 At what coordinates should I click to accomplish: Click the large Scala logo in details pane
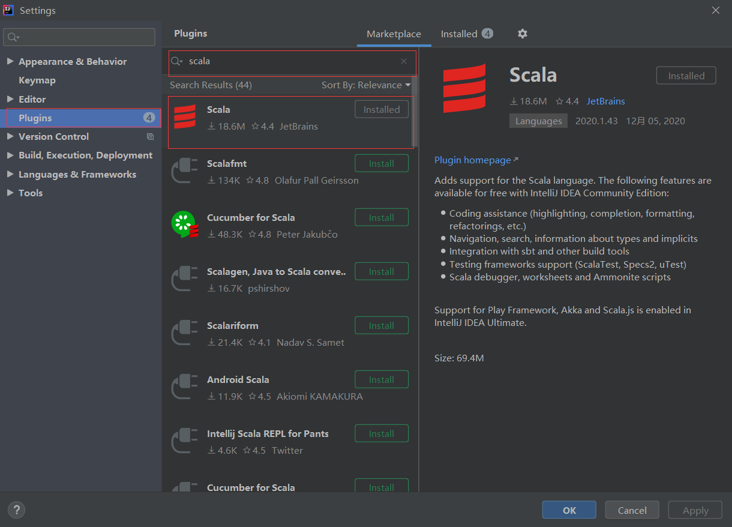[464, 88]
